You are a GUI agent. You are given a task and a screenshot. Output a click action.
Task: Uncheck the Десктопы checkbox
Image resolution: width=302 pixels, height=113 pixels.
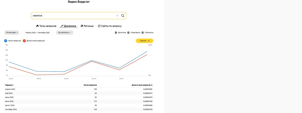point(116,33)
